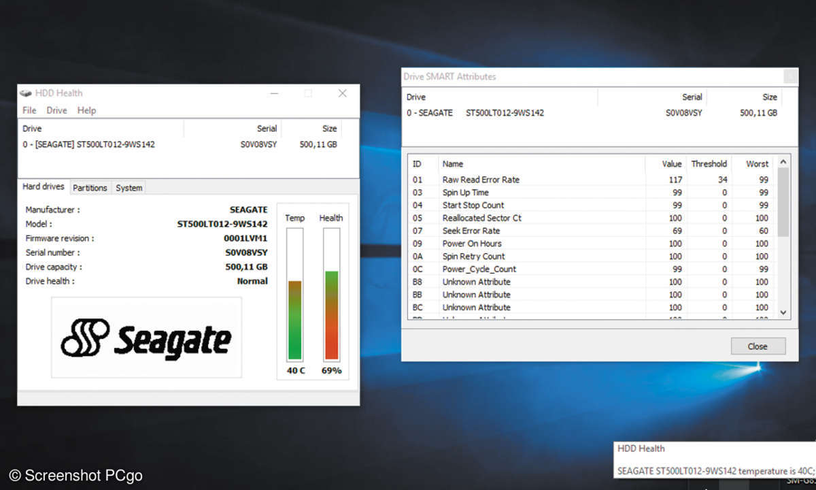Viewport: 816px width, 490px height.
Task: Close the HDD Health window
Action: click(x=343, y=93)
